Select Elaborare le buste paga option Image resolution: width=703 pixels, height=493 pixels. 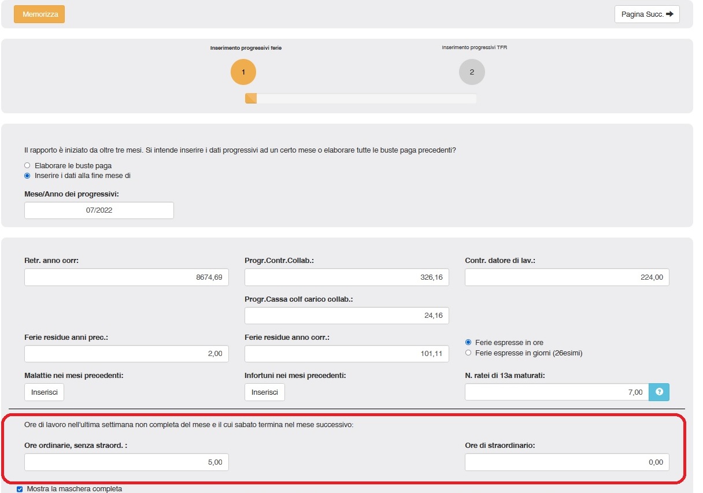pos(27,166)
